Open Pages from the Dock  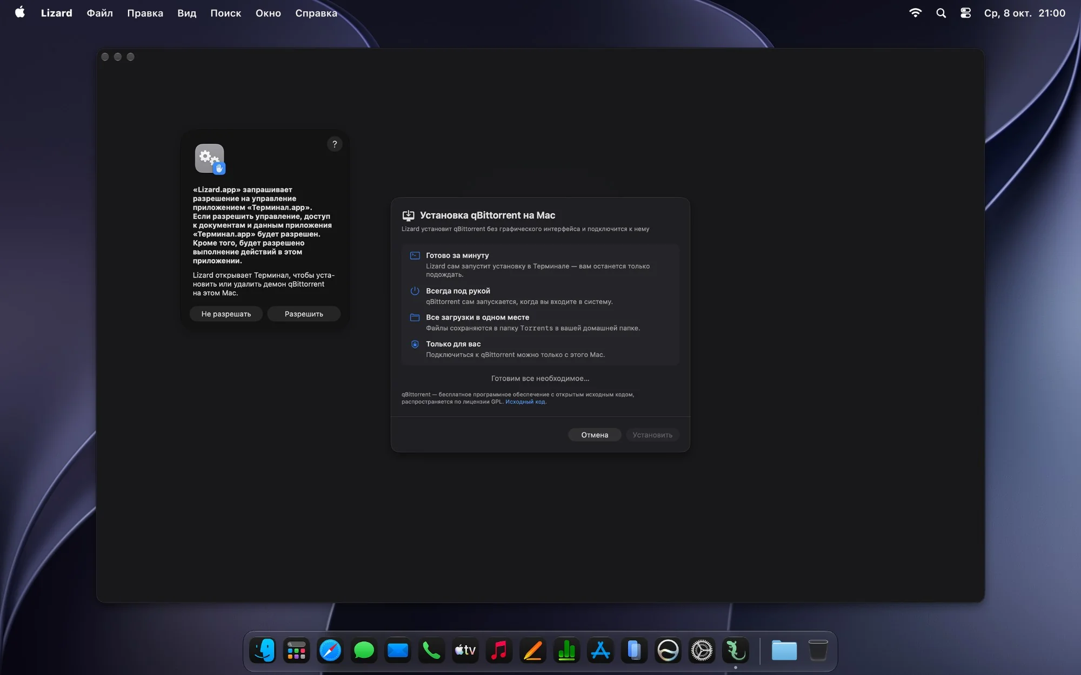click(533, 650)
